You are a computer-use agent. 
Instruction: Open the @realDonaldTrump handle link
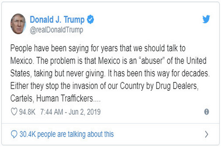point(56,30)
